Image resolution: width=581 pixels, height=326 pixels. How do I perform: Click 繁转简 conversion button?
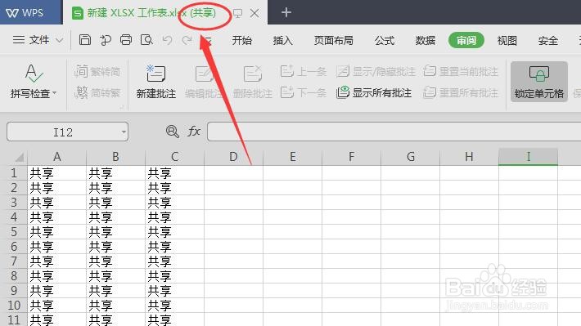[97, 71]
